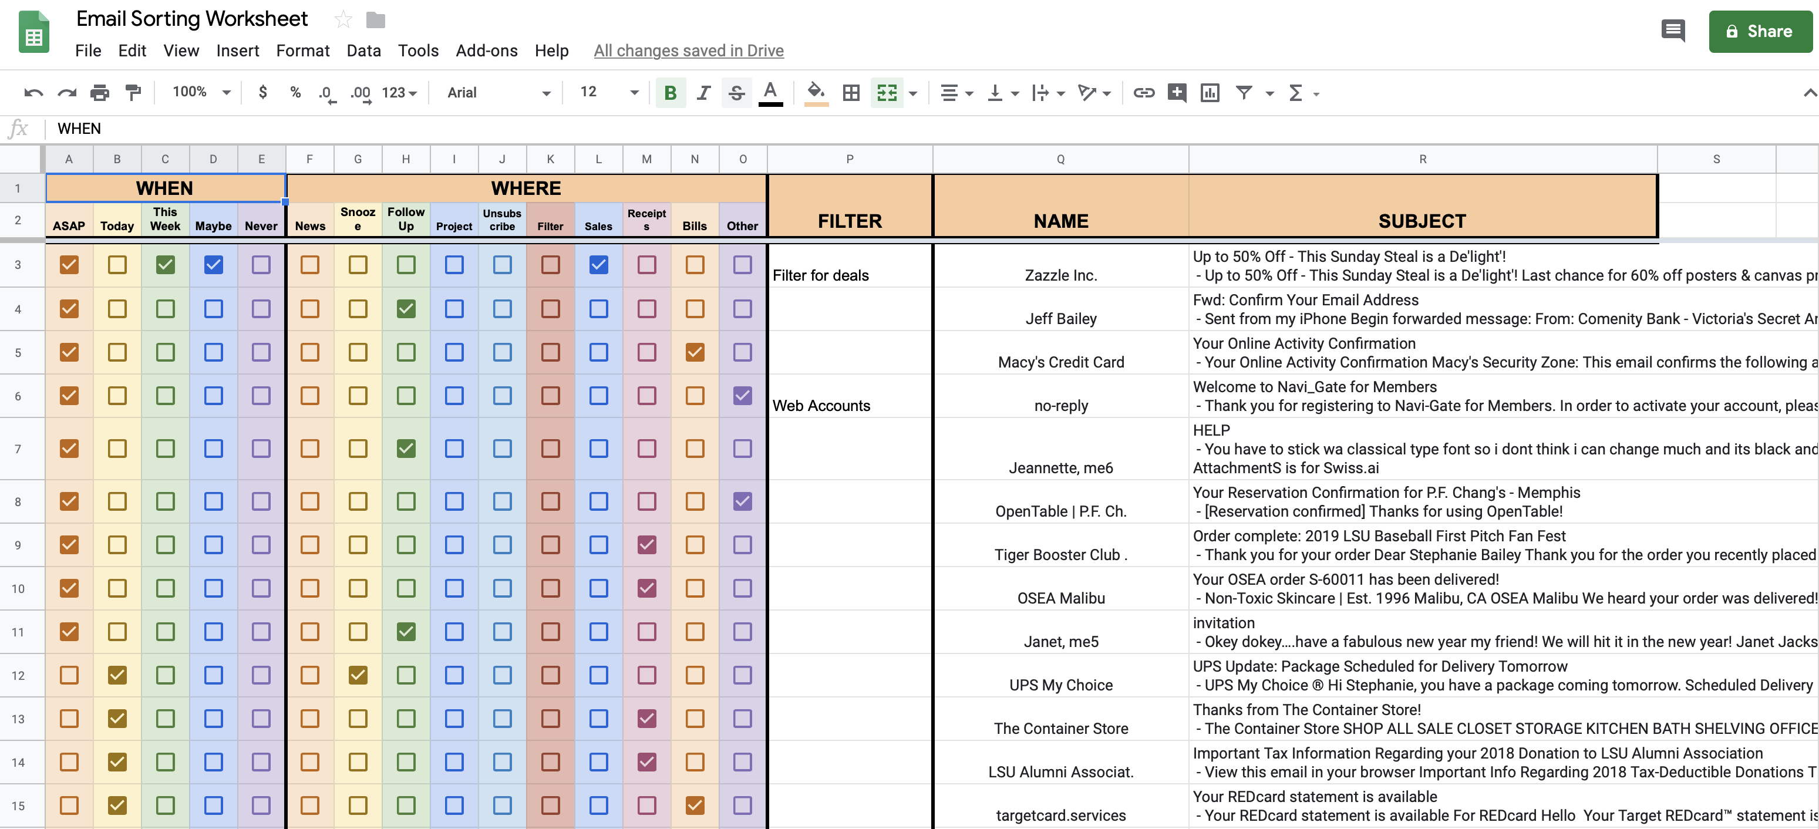Open the 123 more formats dropdown
The height and width of the screenshot is (829, 1819).
pos(399,93)
